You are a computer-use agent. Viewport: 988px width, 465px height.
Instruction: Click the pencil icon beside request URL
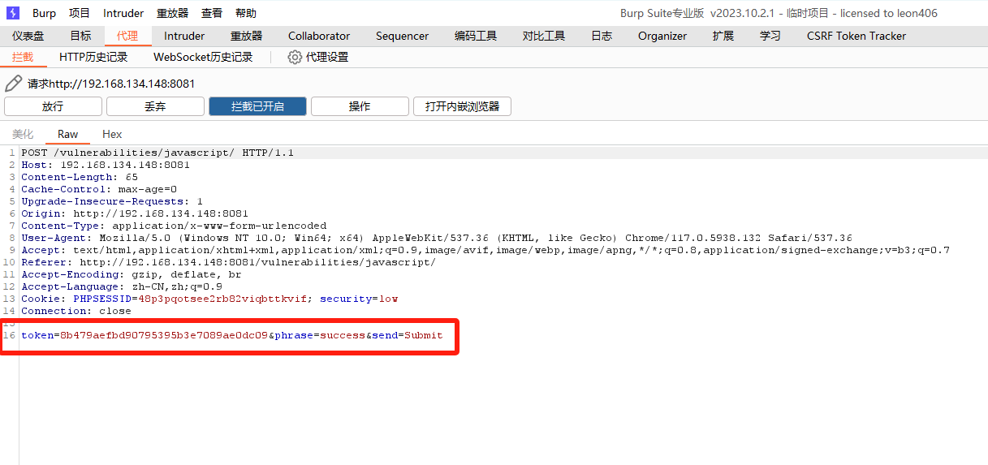tap(13, 84)
